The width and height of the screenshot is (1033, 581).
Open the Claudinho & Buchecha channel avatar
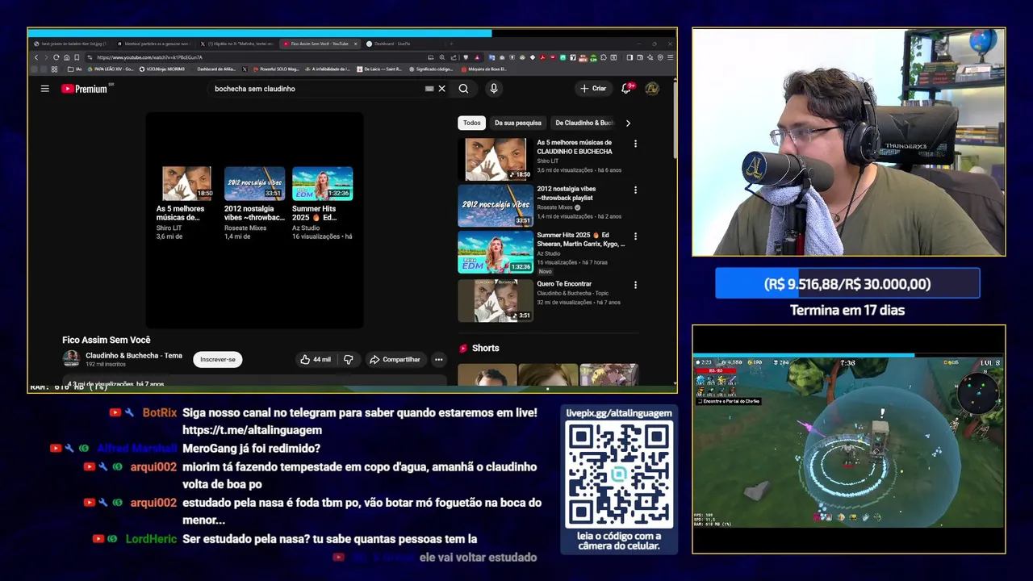point(71,358)
